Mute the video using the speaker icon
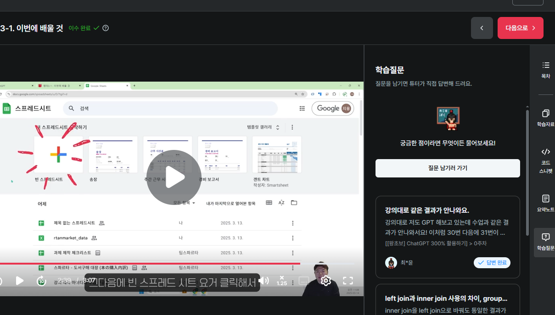The height and width of the screenshot is (315, 555). pyautogui.click(x=264, y=281)
